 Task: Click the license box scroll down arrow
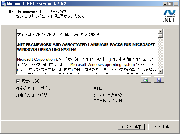[x=160, y=71]
